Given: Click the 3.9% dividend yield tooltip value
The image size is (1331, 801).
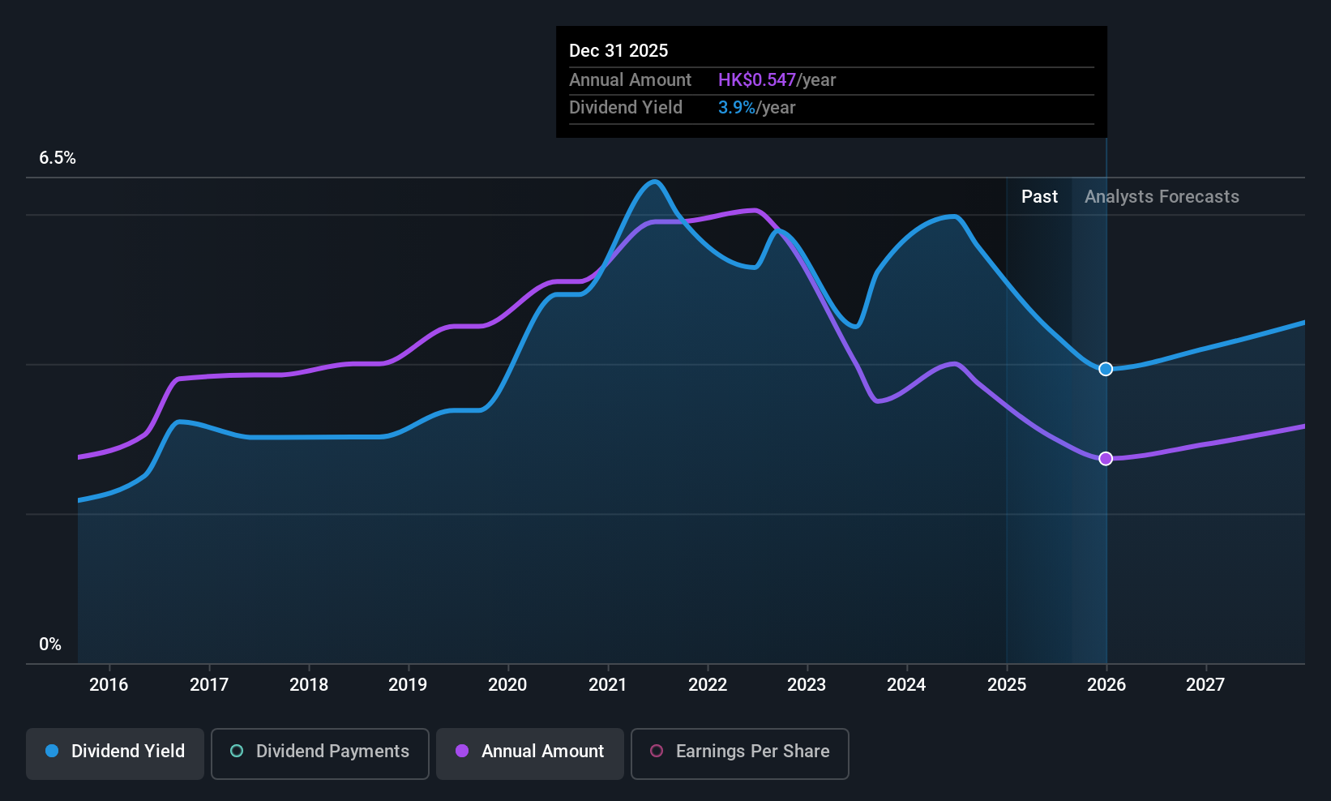Looking at the screenshot, I should click(737, 107).
